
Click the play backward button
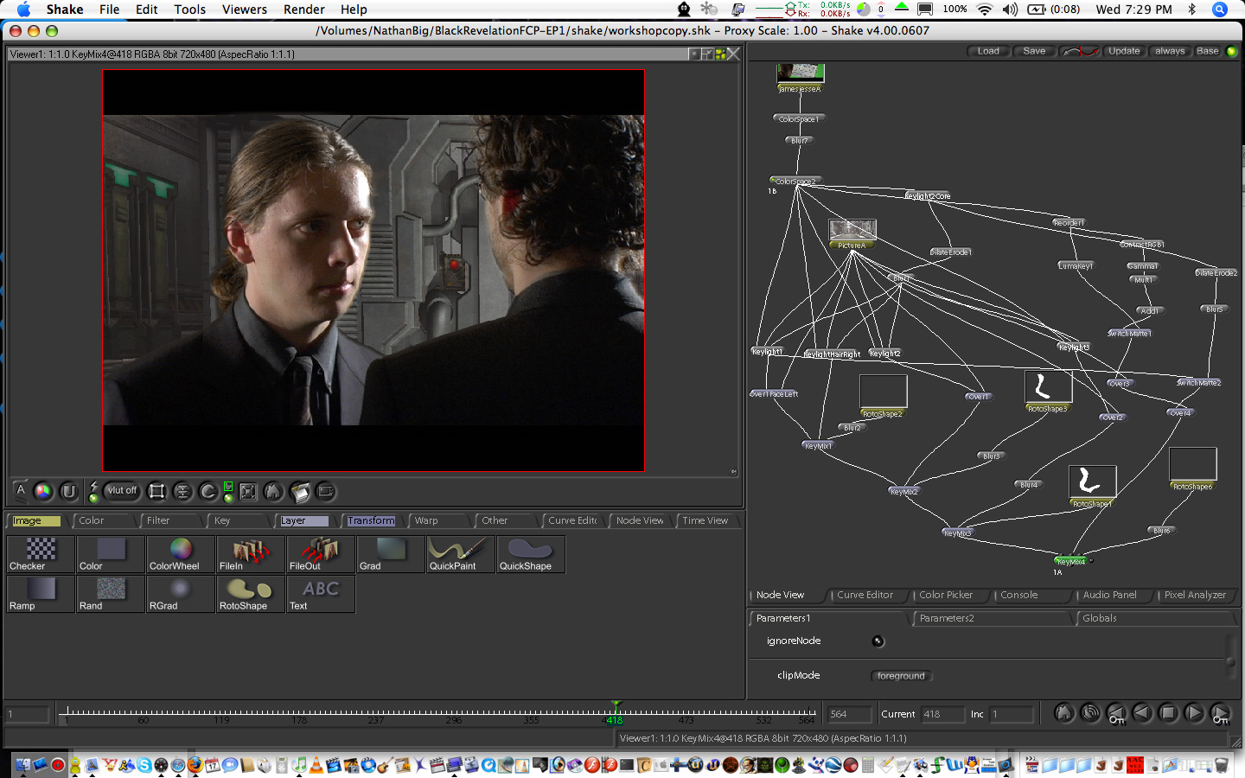pos(1142,713)
